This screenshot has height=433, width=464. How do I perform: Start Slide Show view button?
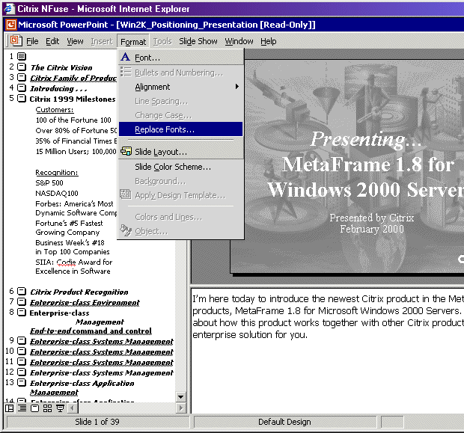click(x=60, y=408)
